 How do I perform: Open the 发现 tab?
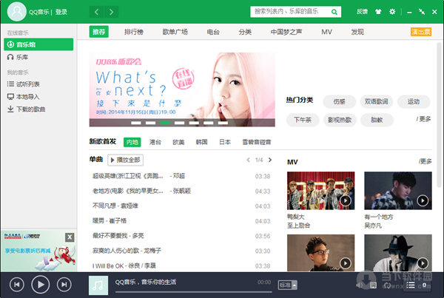[357, 32]
